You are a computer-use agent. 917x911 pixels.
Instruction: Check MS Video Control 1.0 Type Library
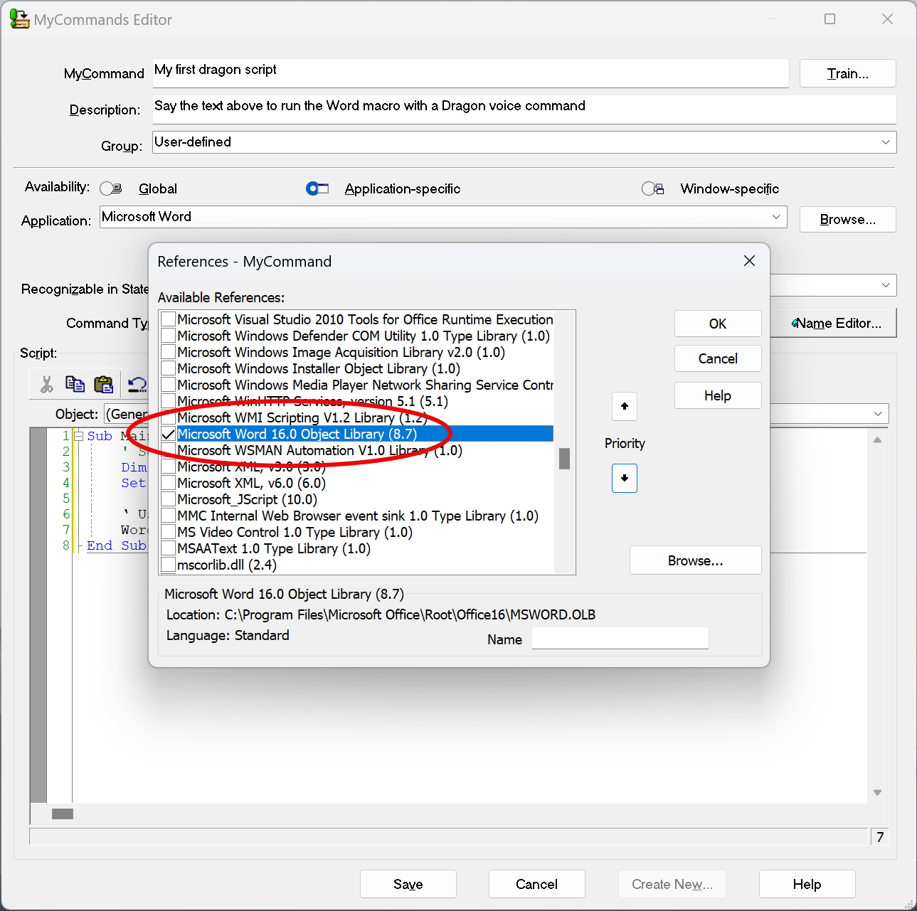tap(169, 532)
